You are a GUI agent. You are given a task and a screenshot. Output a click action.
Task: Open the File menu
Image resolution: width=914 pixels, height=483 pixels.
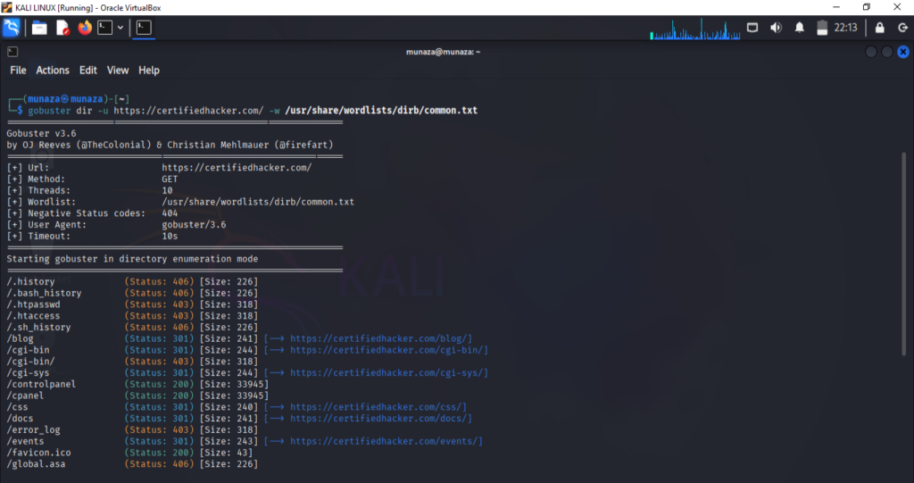18,70
